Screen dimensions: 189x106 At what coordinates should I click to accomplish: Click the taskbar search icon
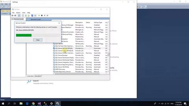[9, 103]
